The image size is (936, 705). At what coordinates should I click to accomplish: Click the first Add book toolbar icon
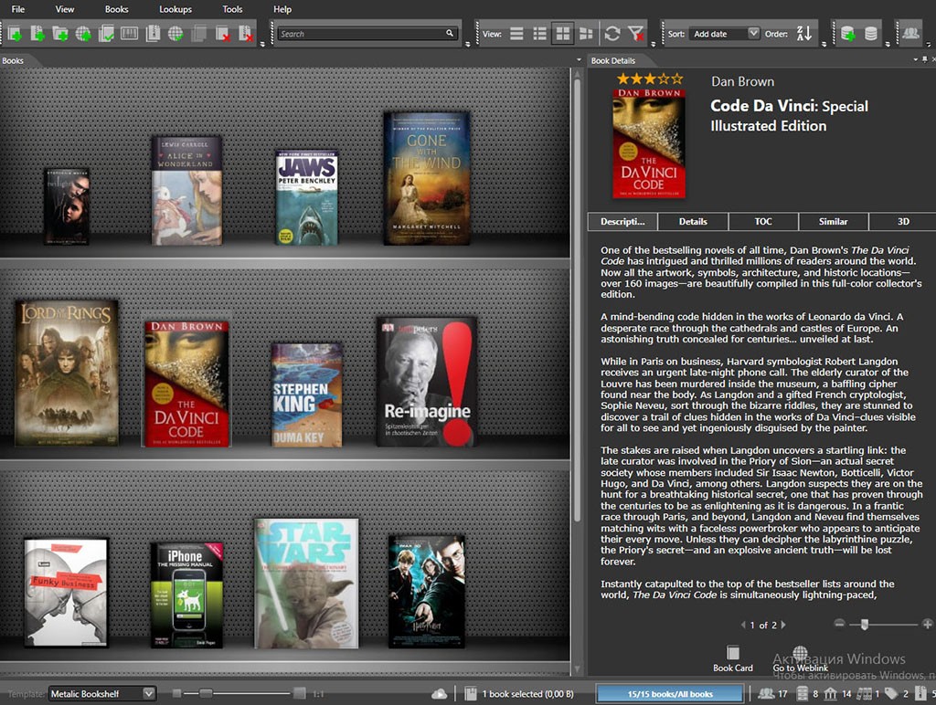[x=15, y=34]
